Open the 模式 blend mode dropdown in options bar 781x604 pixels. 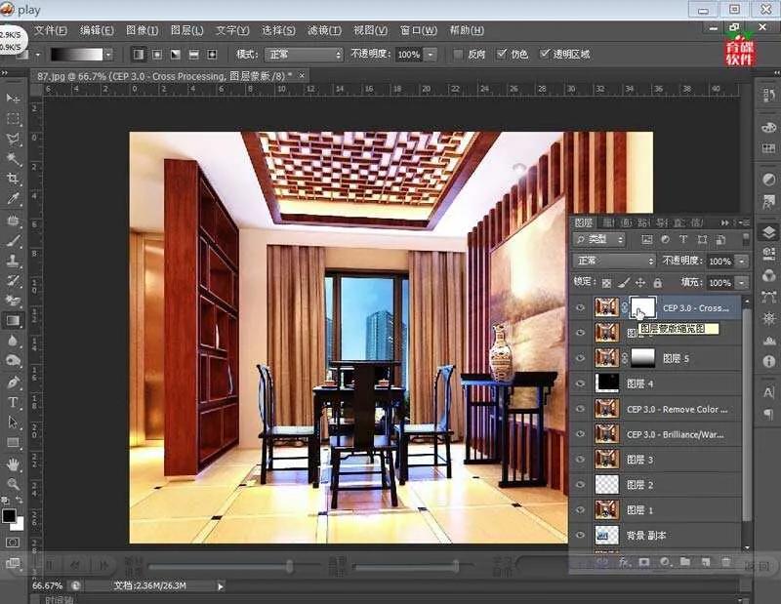coord(304,55)
